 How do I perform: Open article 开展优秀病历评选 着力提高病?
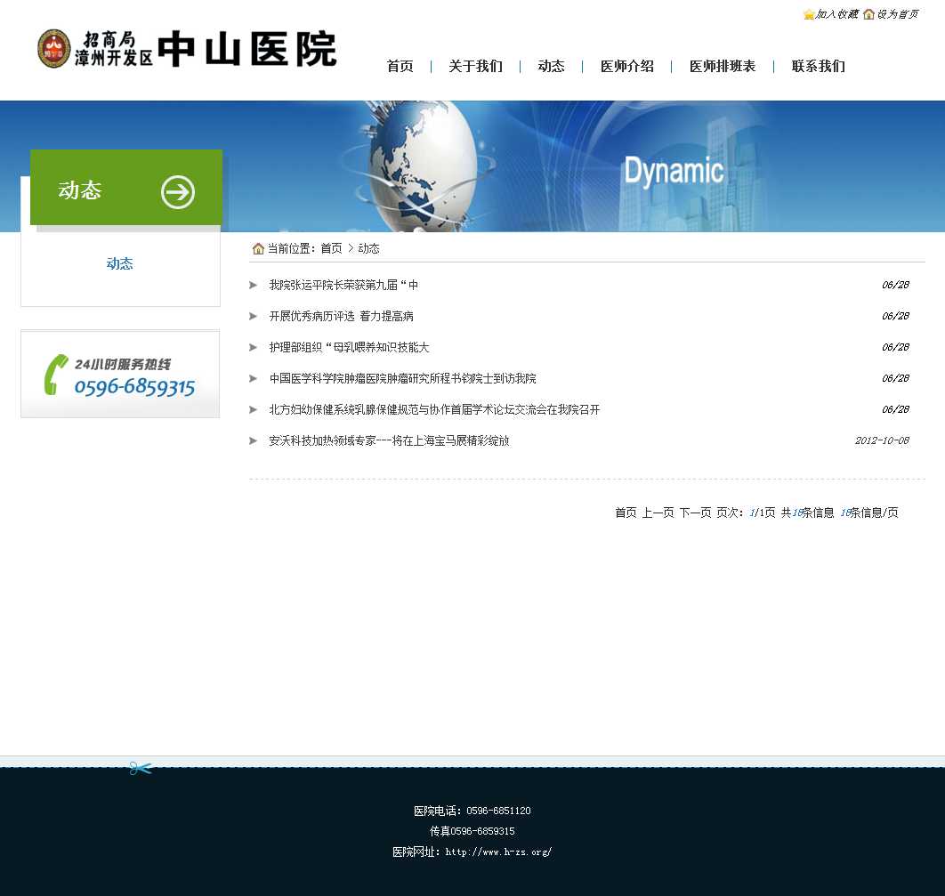coord(341,317)
